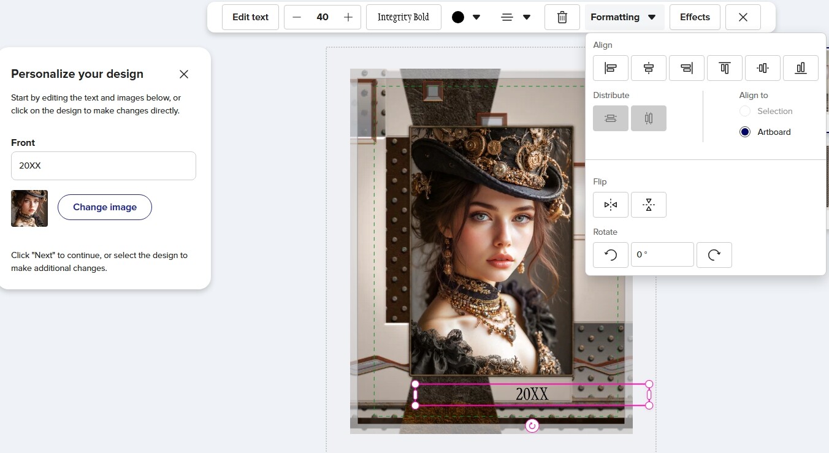Flip vertically icon
Image resolution: width=829 pixels, height=453 pixels.
click(x=649, y=205)
